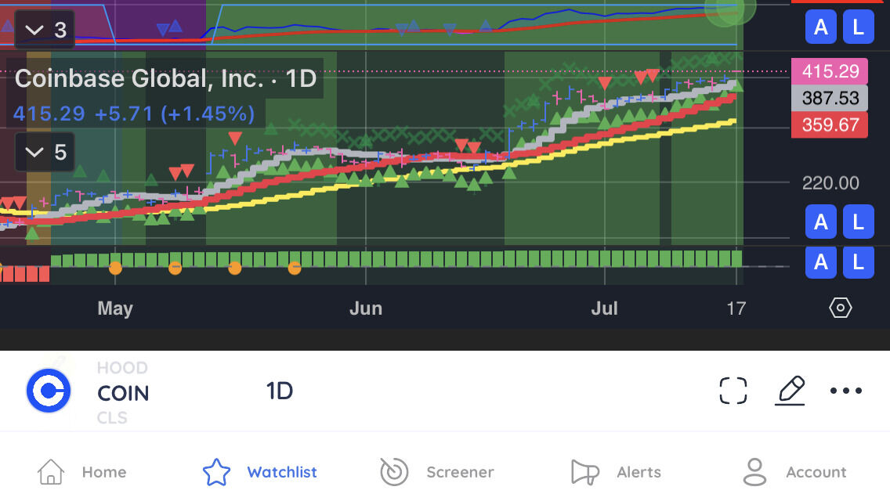This screenshot has height=501, width=890.
Task: Tap the 387.53 gray price label
Action: (x=830, y=98)
